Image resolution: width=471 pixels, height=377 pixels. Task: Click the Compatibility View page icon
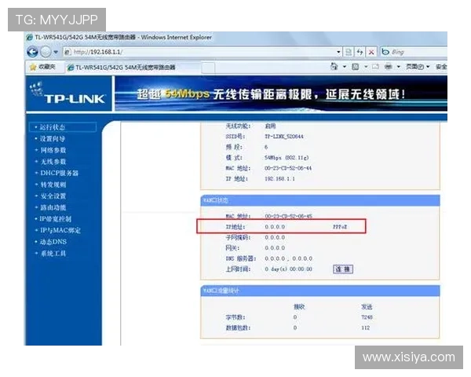tap(349, 52)
